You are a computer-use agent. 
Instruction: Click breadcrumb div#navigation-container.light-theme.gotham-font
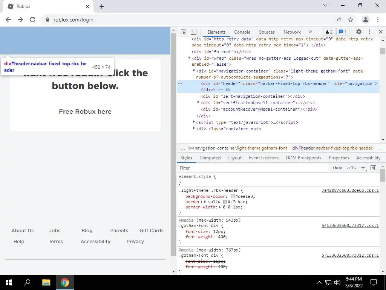(x=237, y=148)
